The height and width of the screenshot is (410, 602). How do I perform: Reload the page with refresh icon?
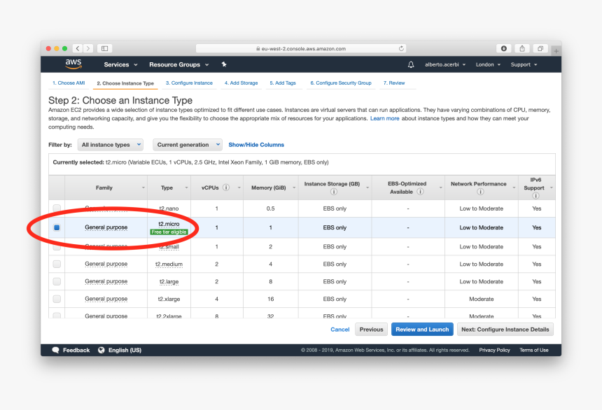(401, 49)
